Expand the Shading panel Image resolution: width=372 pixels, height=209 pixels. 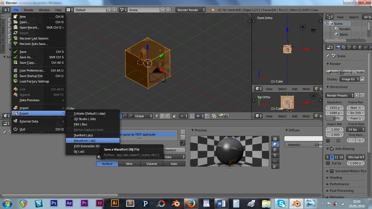[336, 178]
